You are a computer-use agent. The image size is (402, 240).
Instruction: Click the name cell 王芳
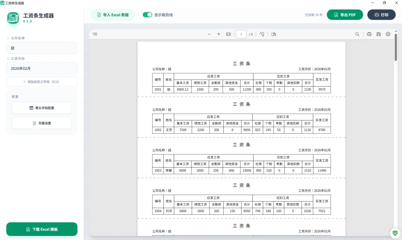(x=169, y=130)
